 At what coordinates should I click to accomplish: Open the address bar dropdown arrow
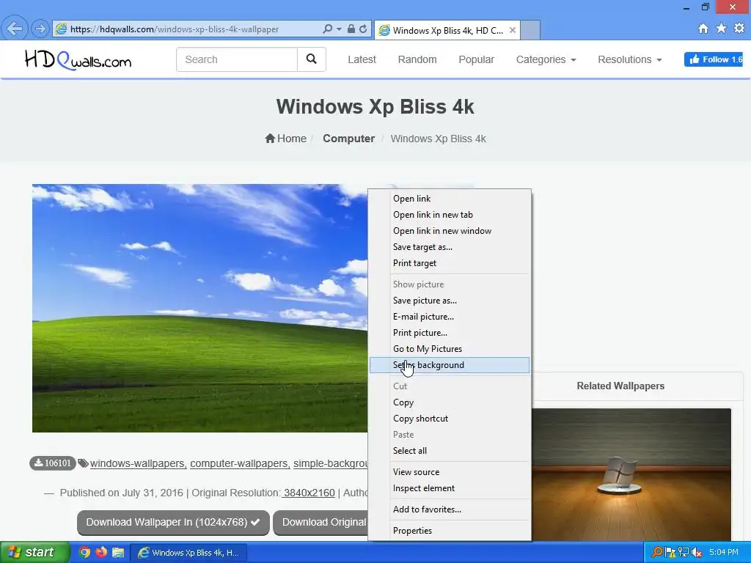click(339, 29)
